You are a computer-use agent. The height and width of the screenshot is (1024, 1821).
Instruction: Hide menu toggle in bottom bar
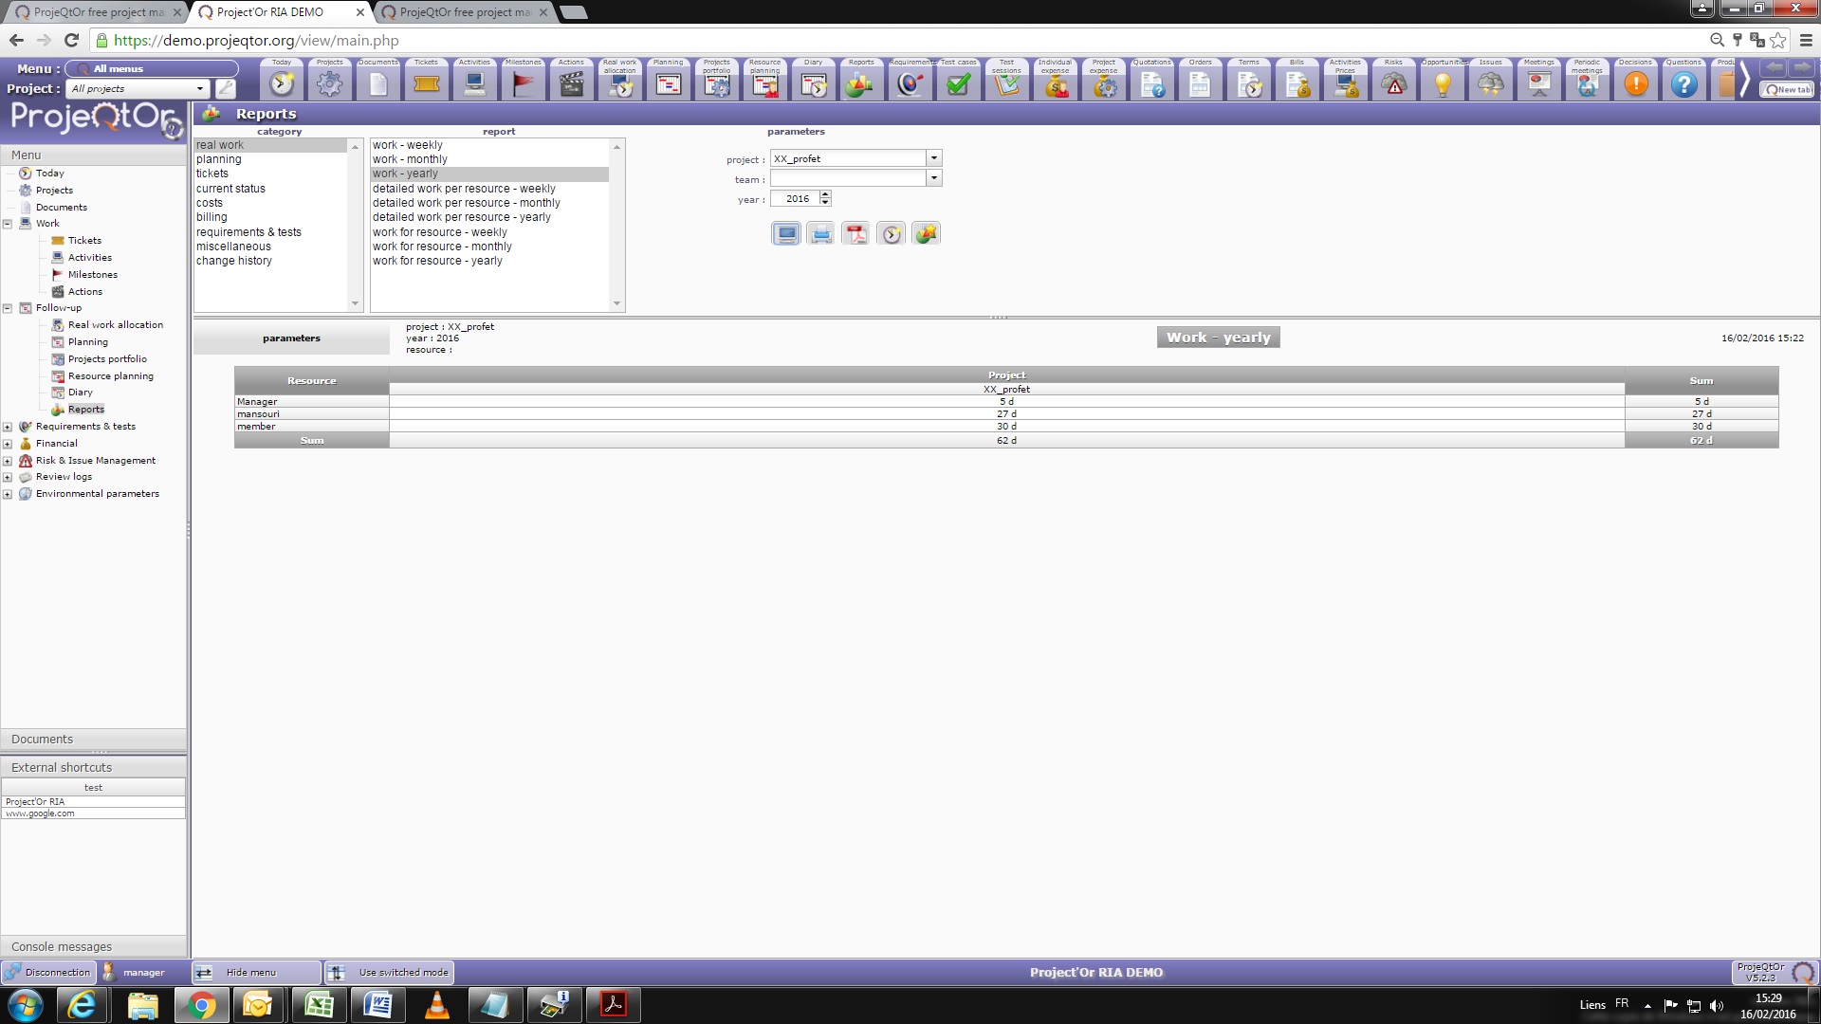pos(256,972)
